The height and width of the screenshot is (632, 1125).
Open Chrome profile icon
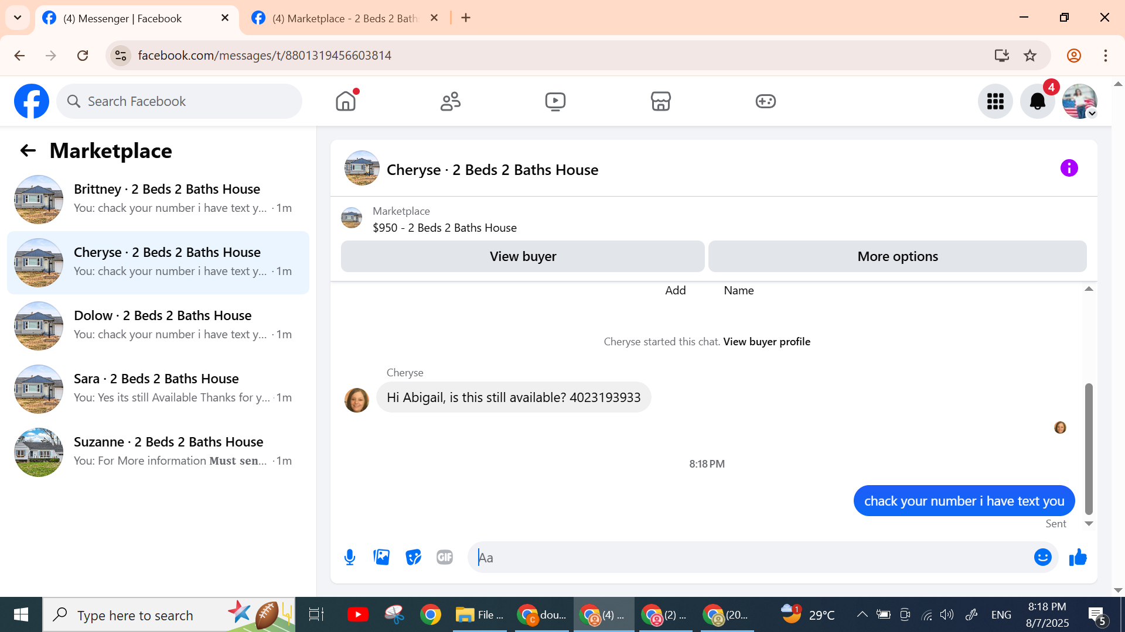(x=1074, y=56)
